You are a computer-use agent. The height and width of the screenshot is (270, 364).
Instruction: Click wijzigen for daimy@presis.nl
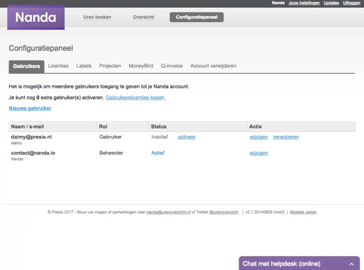tap(259, 137)
